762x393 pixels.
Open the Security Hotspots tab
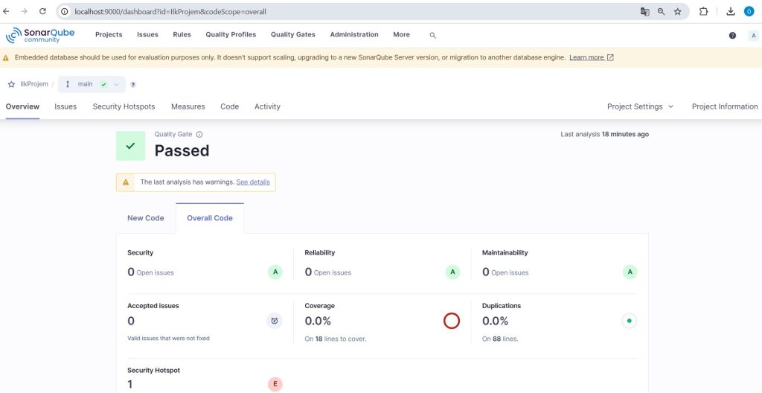point(124,106)
